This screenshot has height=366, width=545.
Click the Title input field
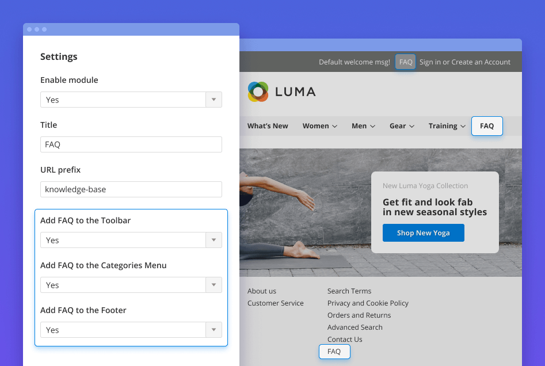pyautogui.click(x=131, y=144)
